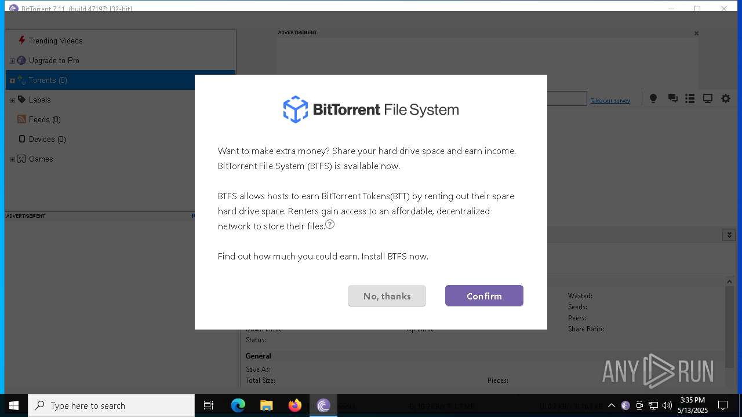Select Games in sidebar
The image size is (742, 417).
tap(41, 159)
